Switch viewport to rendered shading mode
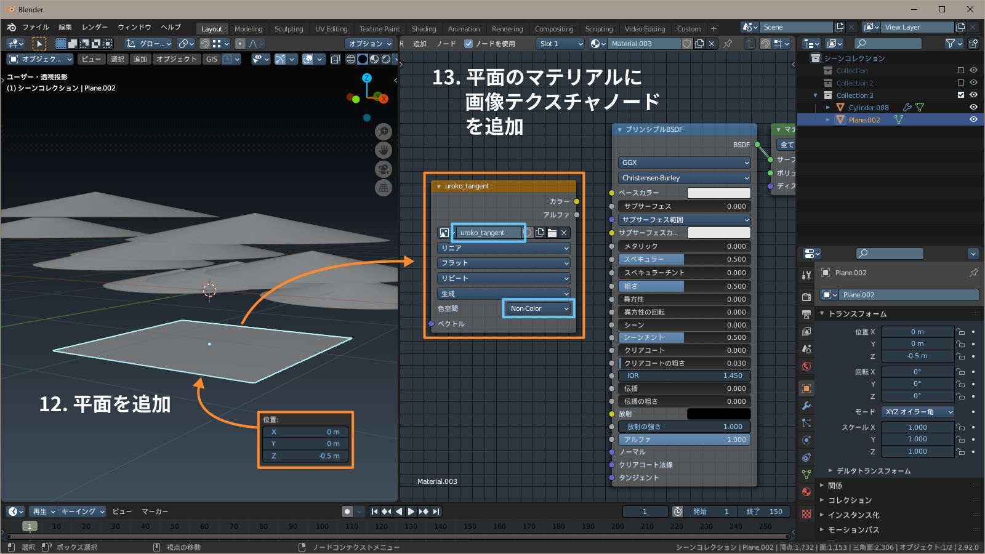This screenshot has height=554, width=985. pos(385,59)
